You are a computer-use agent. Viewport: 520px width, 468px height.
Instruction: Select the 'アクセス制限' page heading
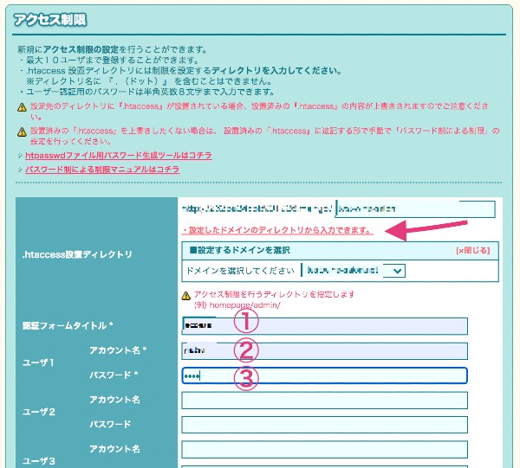coord(50,20)
